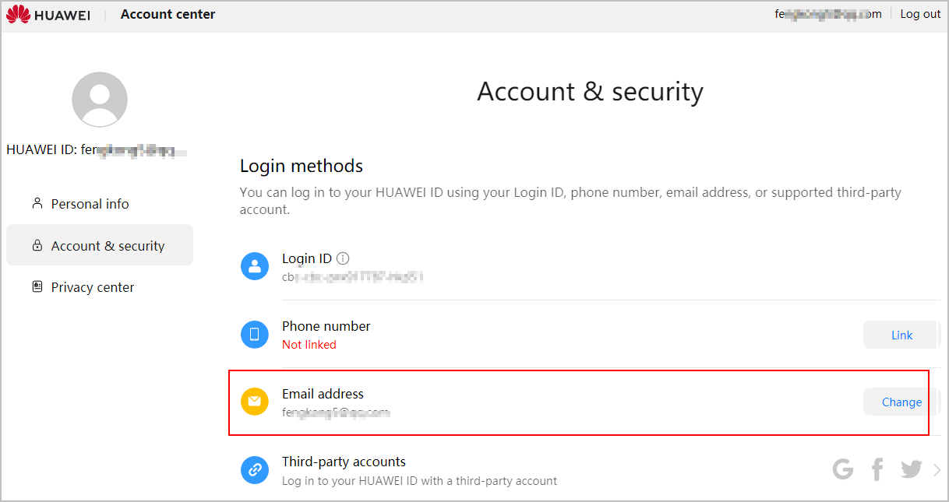The width and height of the screenshot is (949, 502).
Task: Open Personal info section
Action: (90, 204)
